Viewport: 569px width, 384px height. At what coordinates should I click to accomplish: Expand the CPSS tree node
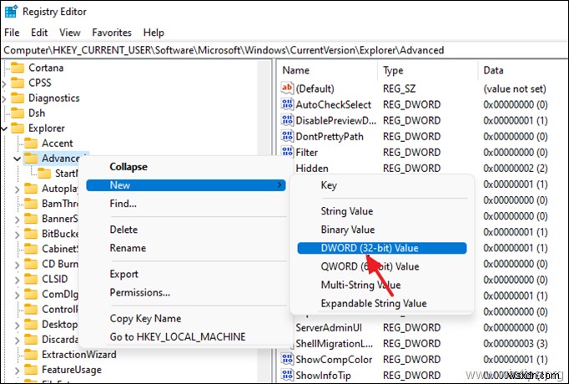(x=4, y=83)
